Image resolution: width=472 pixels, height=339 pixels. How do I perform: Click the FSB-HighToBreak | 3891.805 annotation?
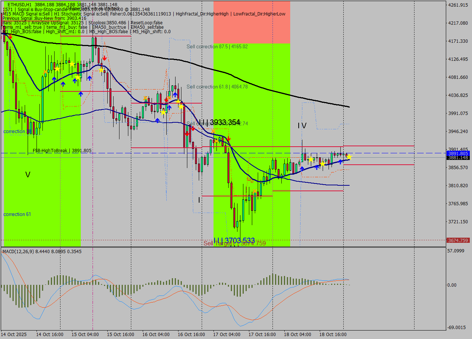coord(63,150)
